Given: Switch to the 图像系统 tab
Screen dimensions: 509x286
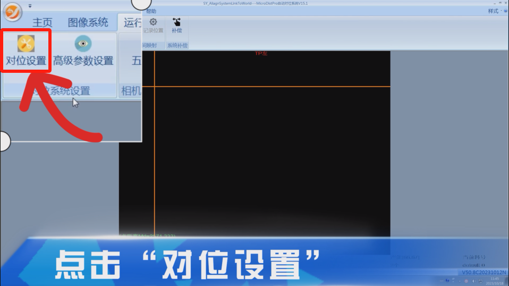Looking at the screenshot, I should click(88, 22).
